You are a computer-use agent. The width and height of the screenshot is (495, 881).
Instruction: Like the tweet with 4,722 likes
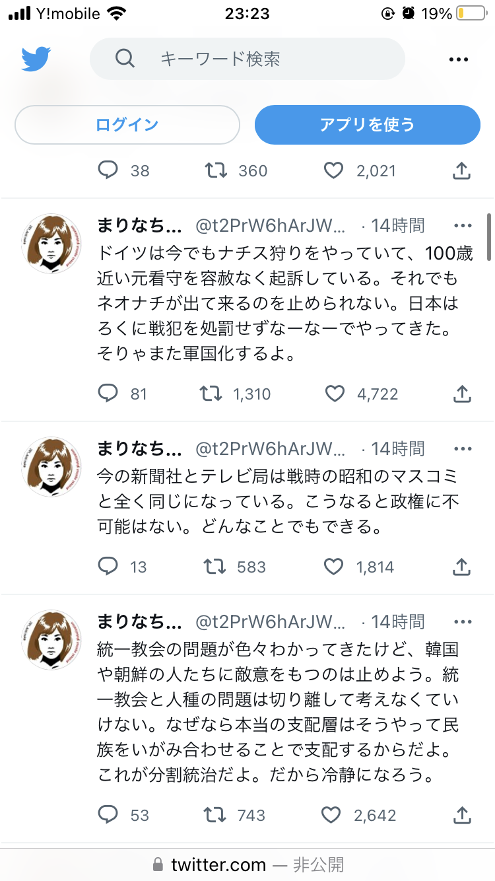pyautogui.click(x=335, y=394)
